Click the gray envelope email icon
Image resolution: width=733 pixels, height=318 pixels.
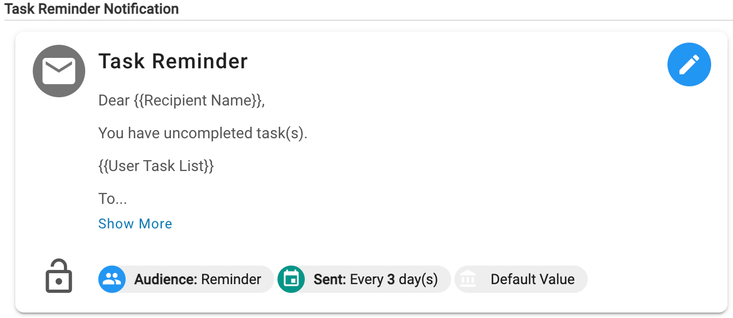coord(59,71)
